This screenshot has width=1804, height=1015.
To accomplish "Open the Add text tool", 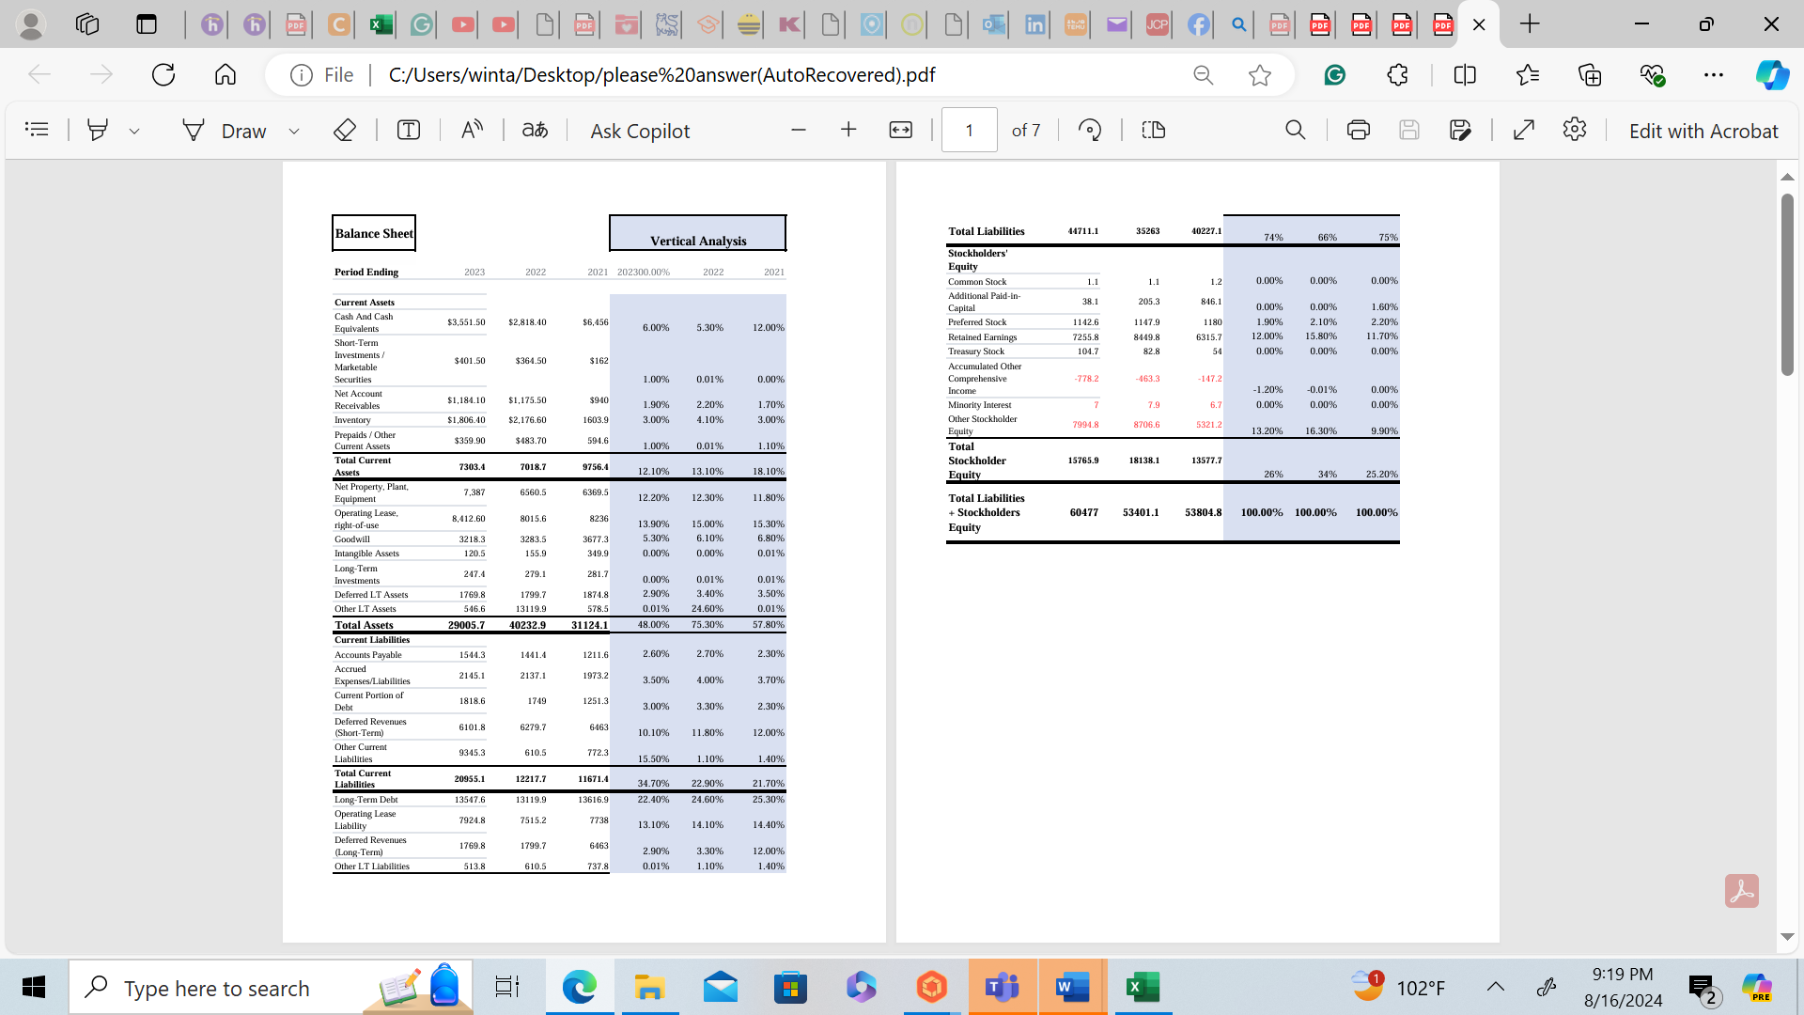I will pyautogui.click(x=408, y=130).
